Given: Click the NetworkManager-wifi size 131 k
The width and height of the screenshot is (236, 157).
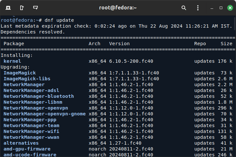Looking at the screenshot, I should pyautogui.click(x=225, y=132).
